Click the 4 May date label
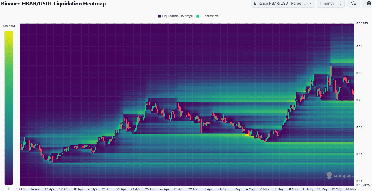This screenshot has height=191, width=372. click(250, 189)
